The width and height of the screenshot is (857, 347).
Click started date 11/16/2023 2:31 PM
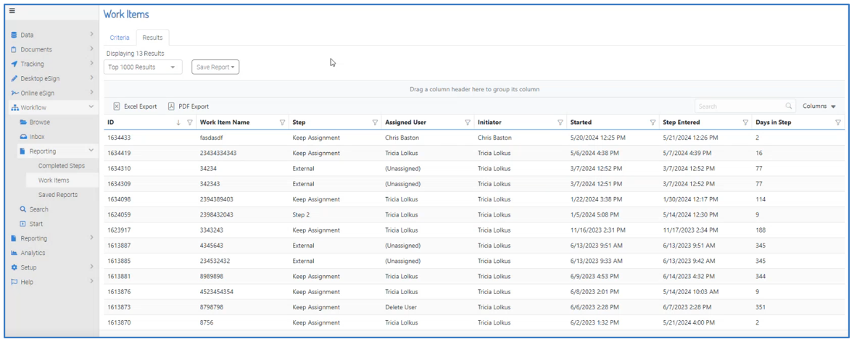point(597,230)
